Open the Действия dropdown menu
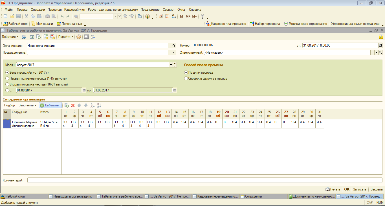Screen dimensions: 385x206 click(x=10, y=37)
